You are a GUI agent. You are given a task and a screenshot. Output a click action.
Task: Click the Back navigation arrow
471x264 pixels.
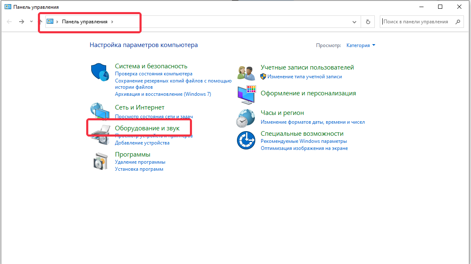9,22
